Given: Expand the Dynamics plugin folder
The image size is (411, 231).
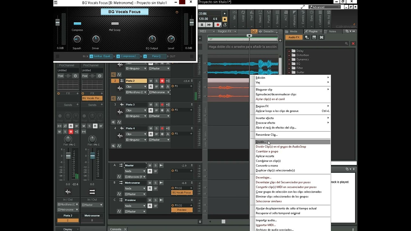Looking at the screenshot, I should point(289,59).
